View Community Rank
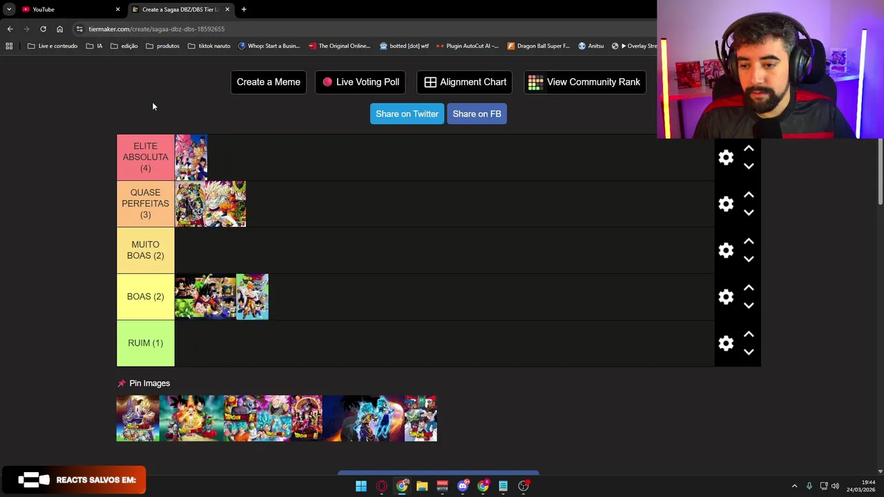This screenshot has width=884, height=497. point(585,82)
